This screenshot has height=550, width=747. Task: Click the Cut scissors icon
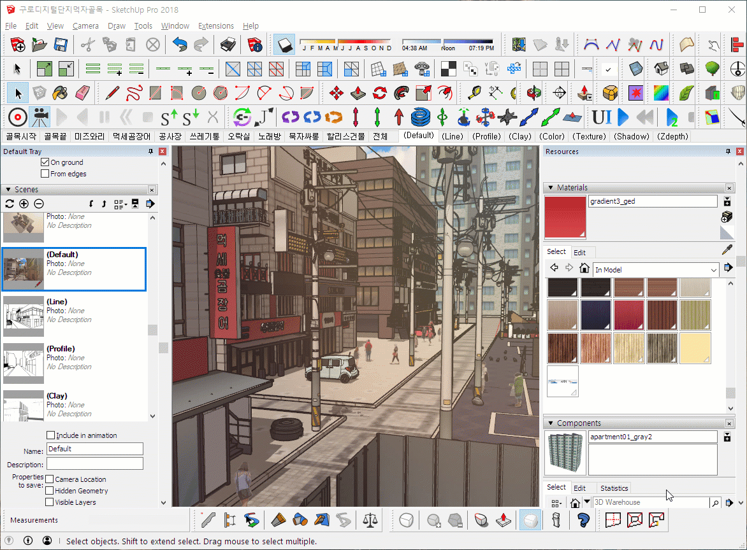pos(88,45)
